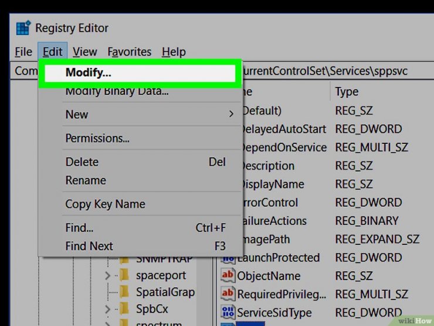Click REG_SZ type of (Default)

click(354, 111)
